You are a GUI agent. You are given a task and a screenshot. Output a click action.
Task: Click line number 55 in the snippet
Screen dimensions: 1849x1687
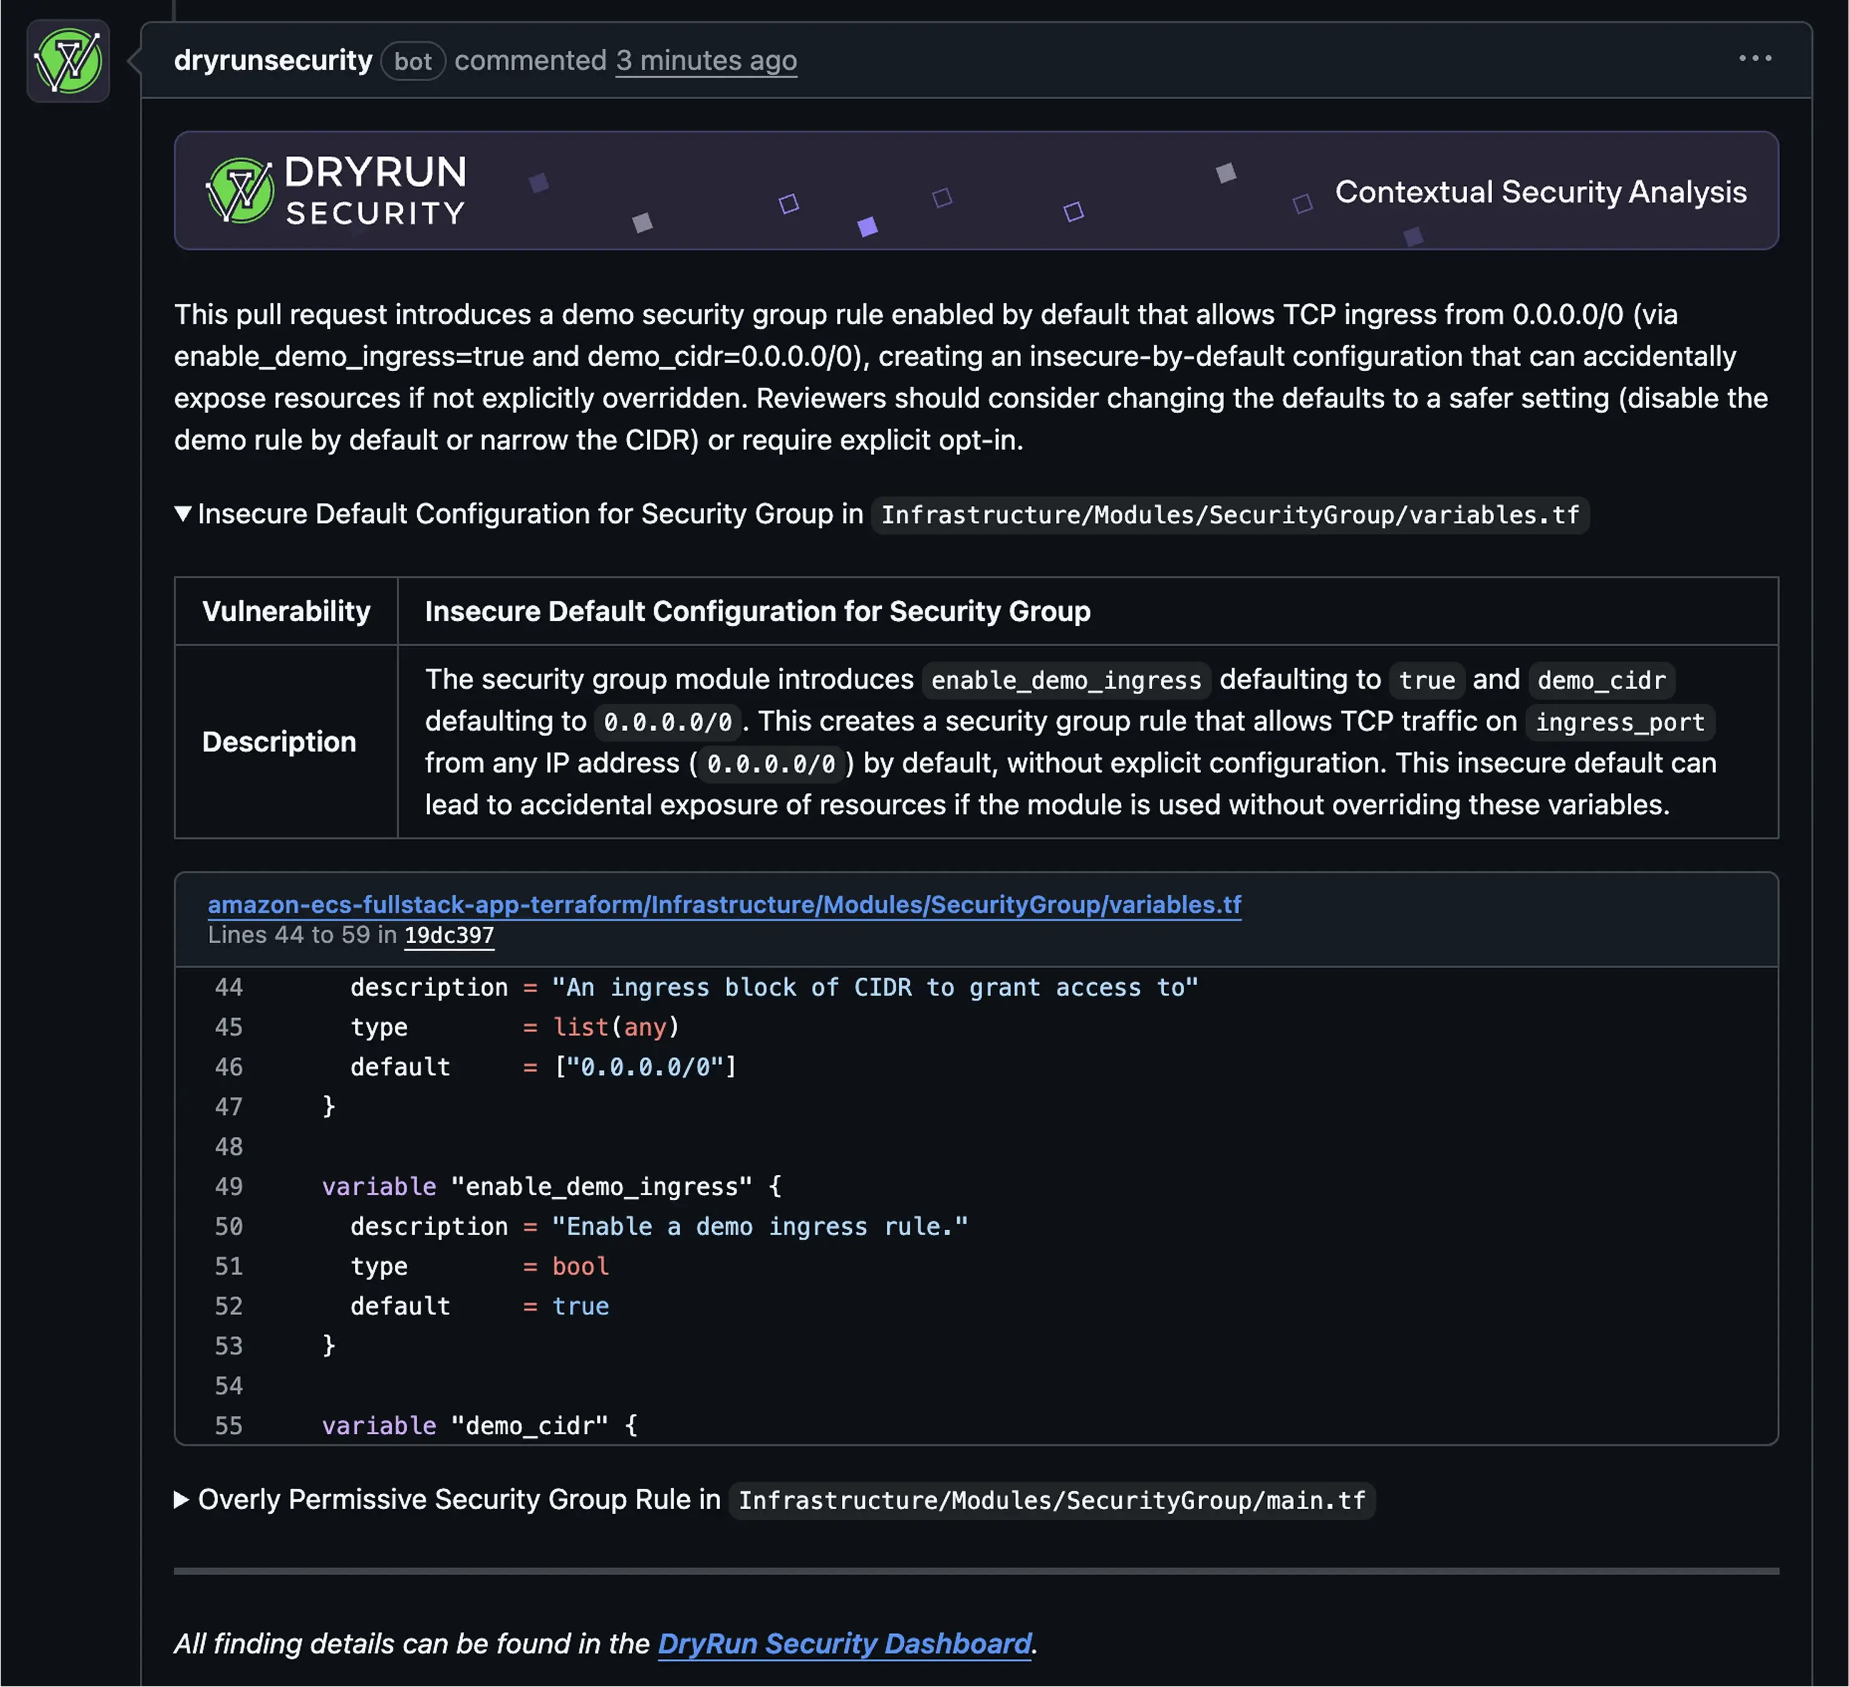tap(228, 1426)
